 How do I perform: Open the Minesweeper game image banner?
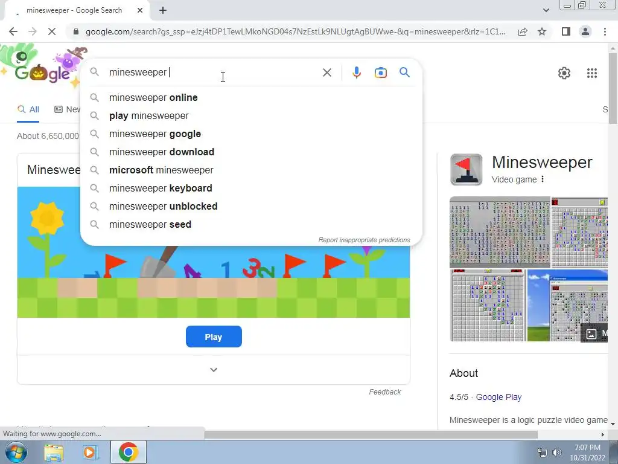(x=214, y=282)
